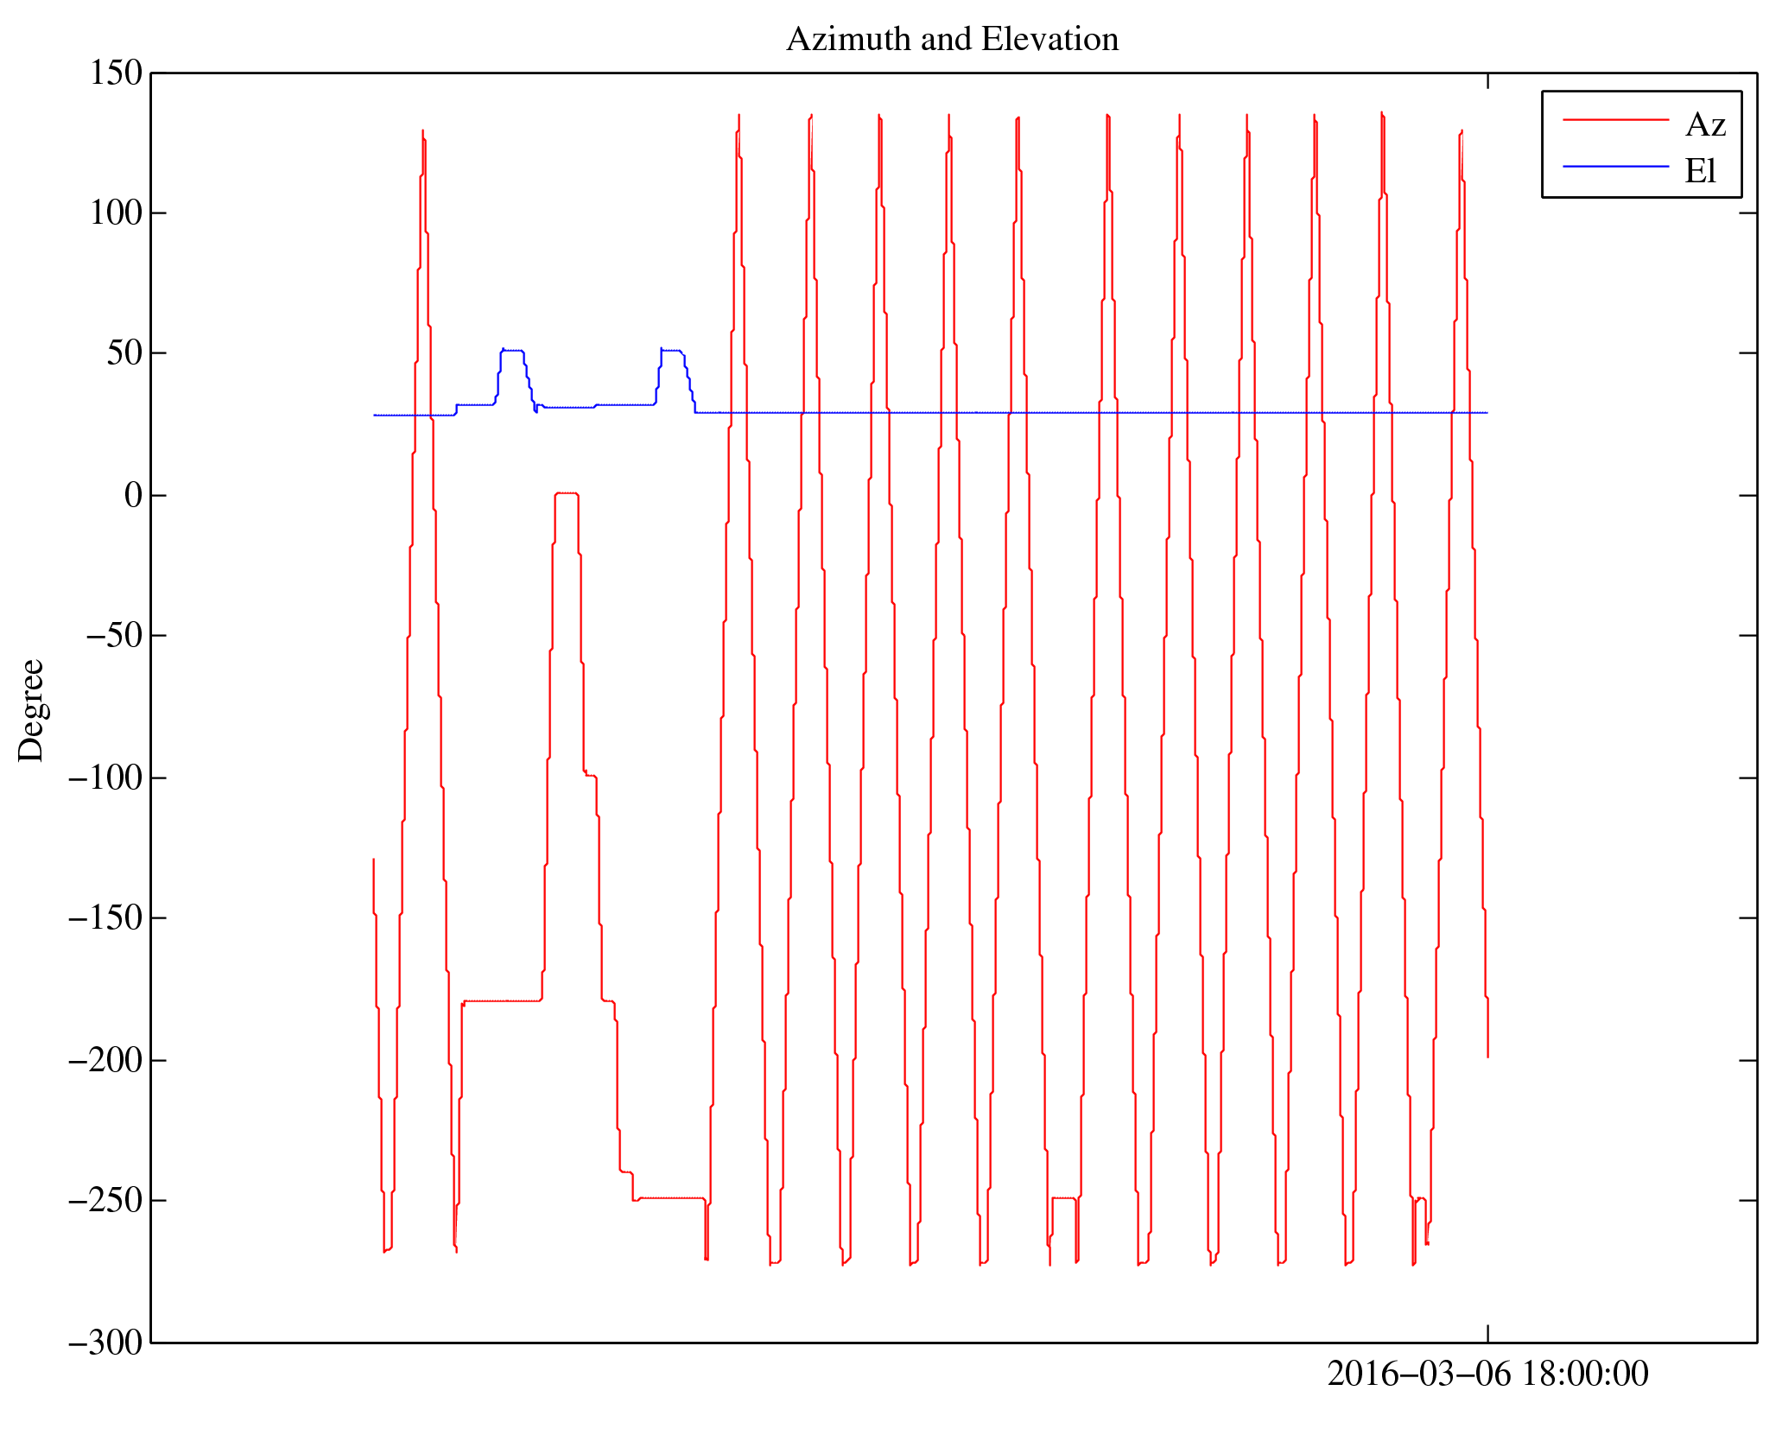Select the 'Az' legend text label

tap(1704, 125)
